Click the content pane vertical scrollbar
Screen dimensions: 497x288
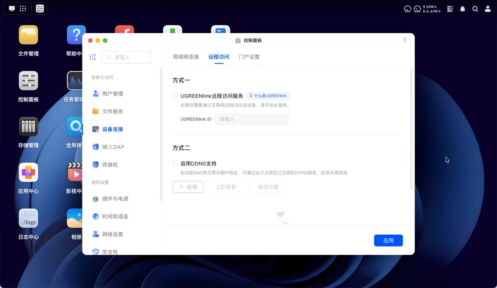[411, 128]
